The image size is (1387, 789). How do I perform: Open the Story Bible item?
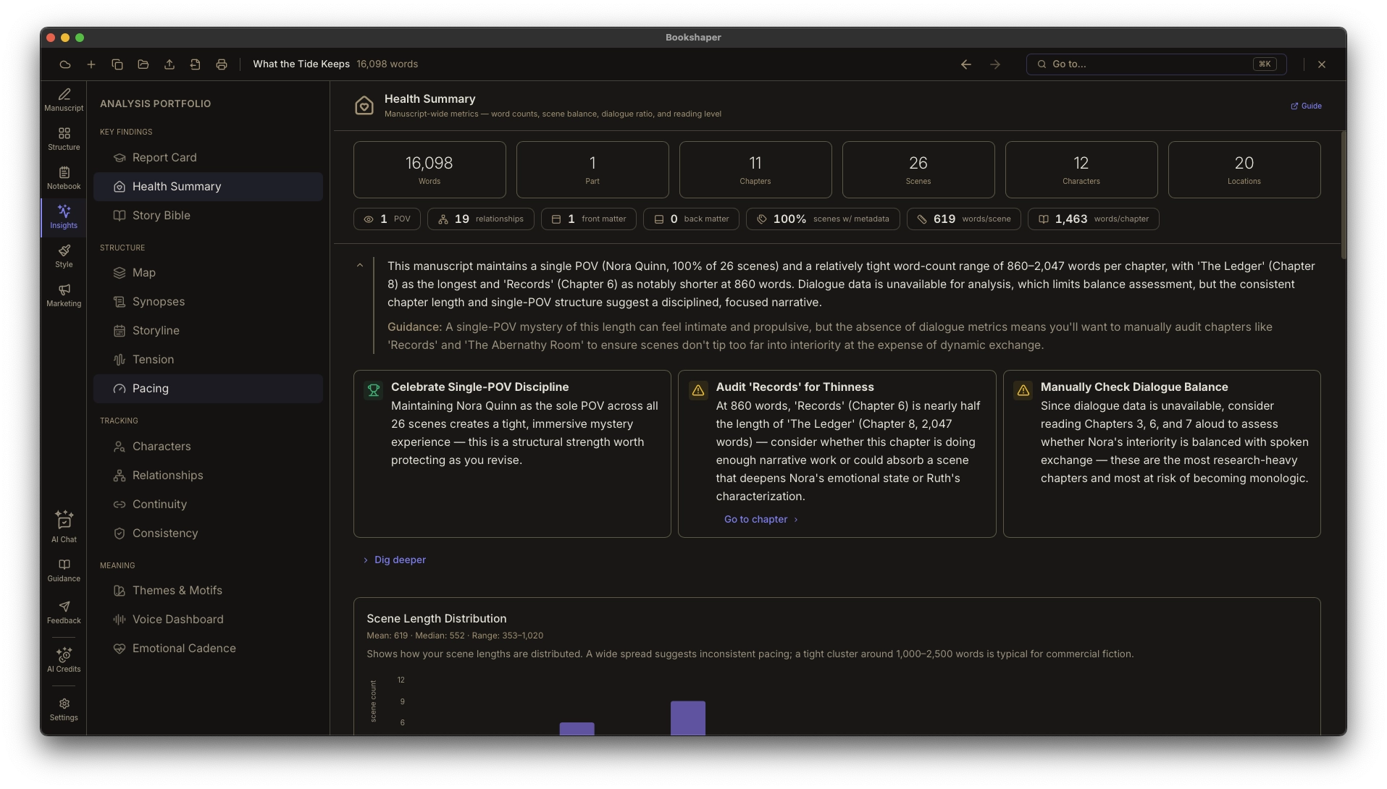tap(209, 216)
